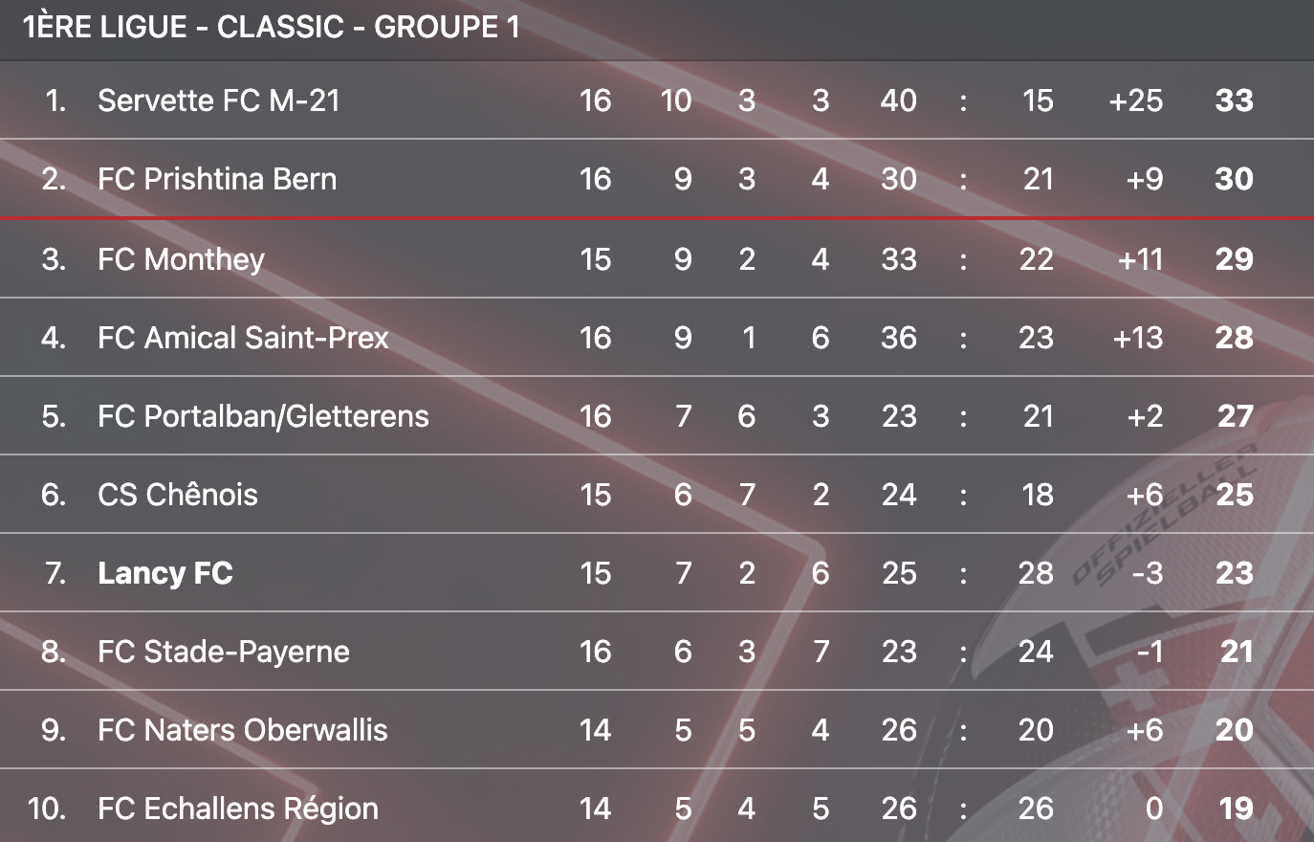Click Servette's 33 points total
The height and width of the screenshot is (842, 1314).
pyautogui.click(x=1234, y=100)
